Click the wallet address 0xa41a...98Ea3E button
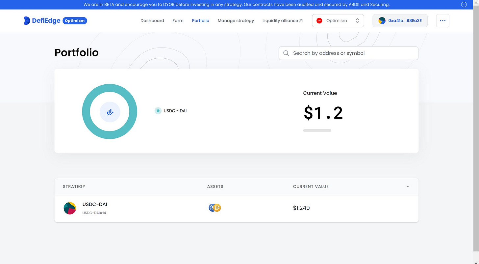The image size is (479, 264). point(400,20)
